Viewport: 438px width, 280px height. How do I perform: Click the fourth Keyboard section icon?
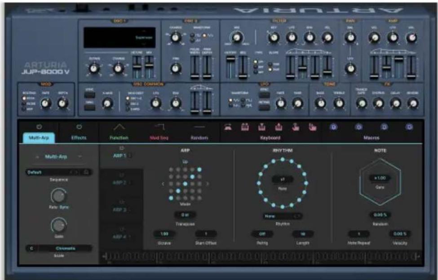tap(279, 128)
